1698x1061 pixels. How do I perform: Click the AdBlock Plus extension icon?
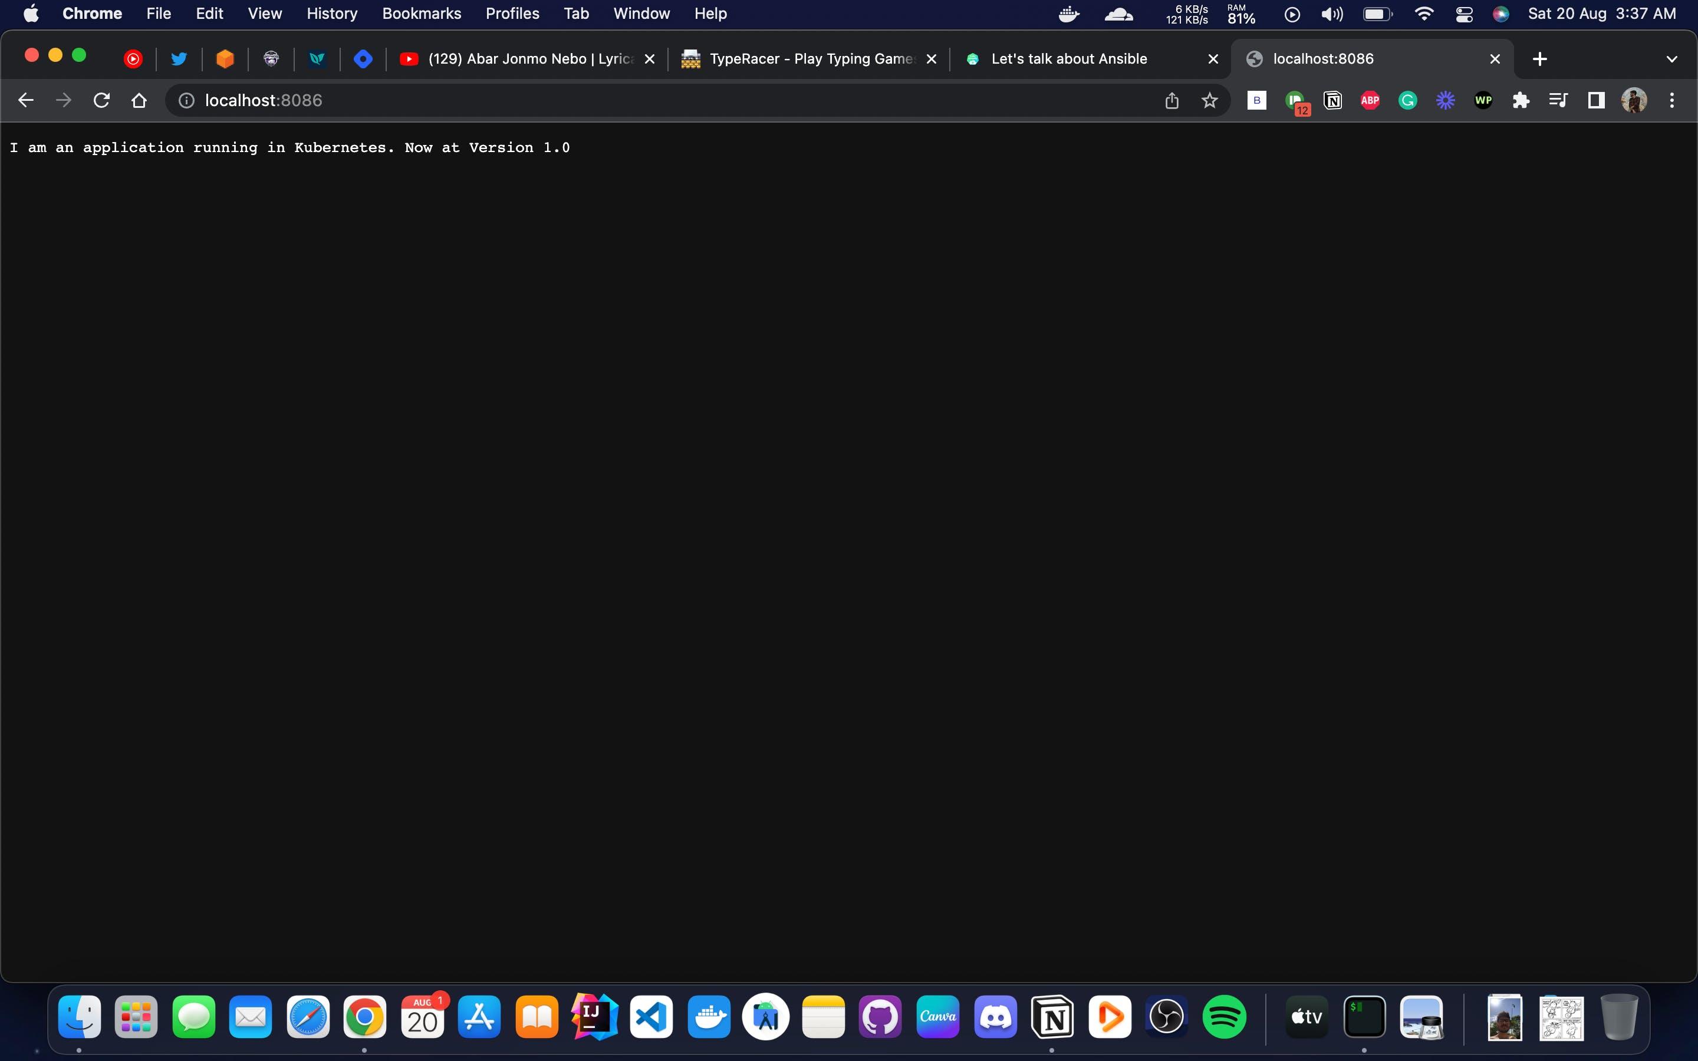[1370, 100]
